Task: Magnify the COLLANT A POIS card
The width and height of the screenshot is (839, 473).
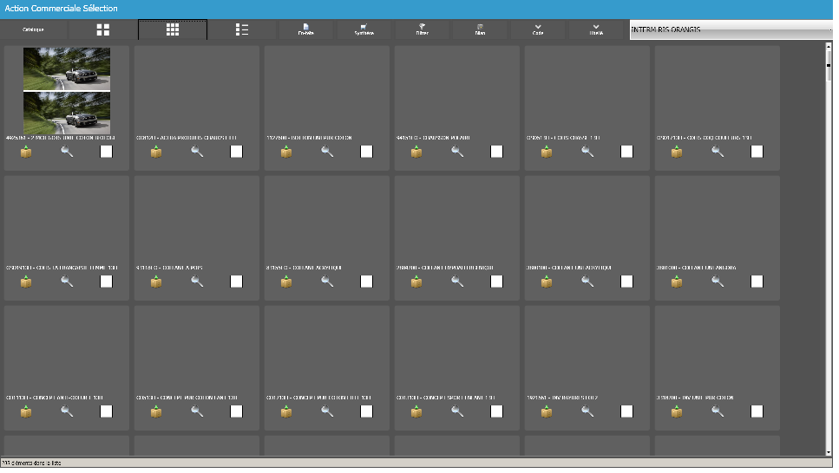Action: click(x=197, y=282)
